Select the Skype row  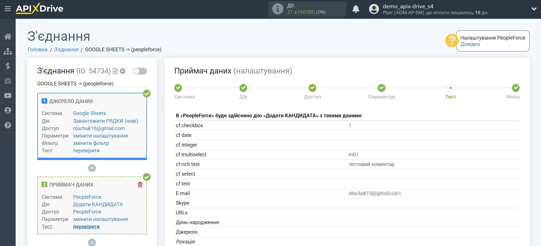(x=347, y=203)
